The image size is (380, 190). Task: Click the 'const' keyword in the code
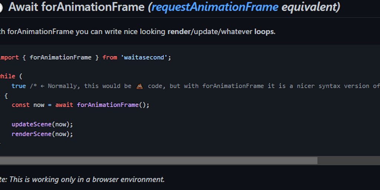20,105
